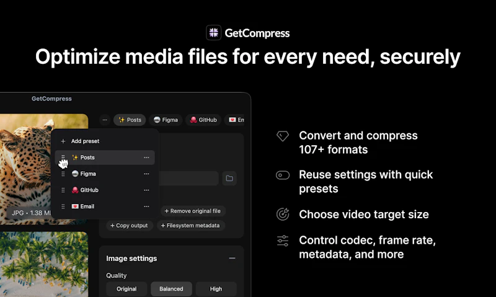Click the GetCompress logo icon
This screenshot has height=297, width=496.
[x=213, y=33]
